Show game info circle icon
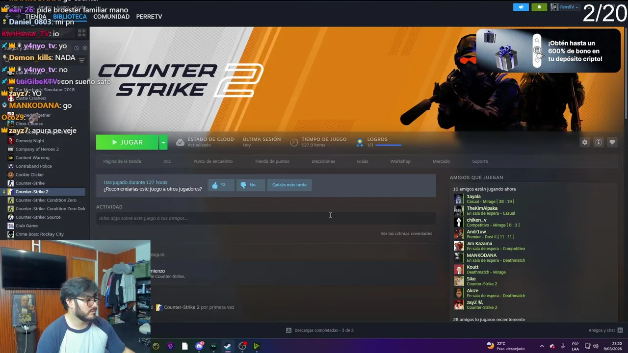 pyautogui.click(x=598, y=142)
